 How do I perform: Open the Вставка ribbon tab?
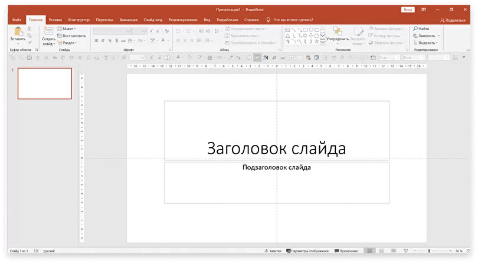tap(55, 20)
